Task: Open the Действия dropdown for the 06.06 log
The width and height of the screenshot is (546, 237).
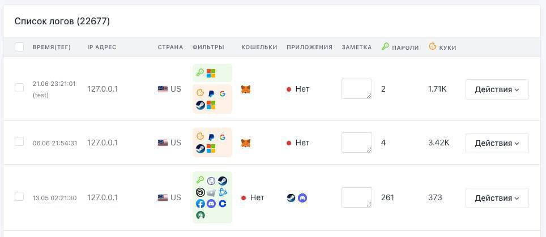Action: tap(497, 143)
